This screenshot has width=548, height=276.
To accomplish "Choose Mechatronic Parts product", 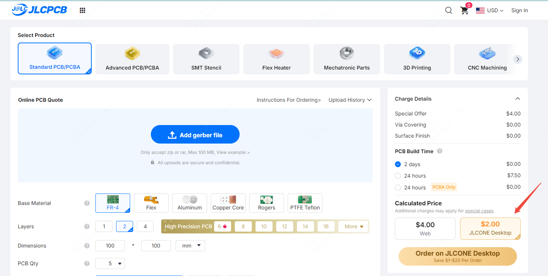I will 347,59.
